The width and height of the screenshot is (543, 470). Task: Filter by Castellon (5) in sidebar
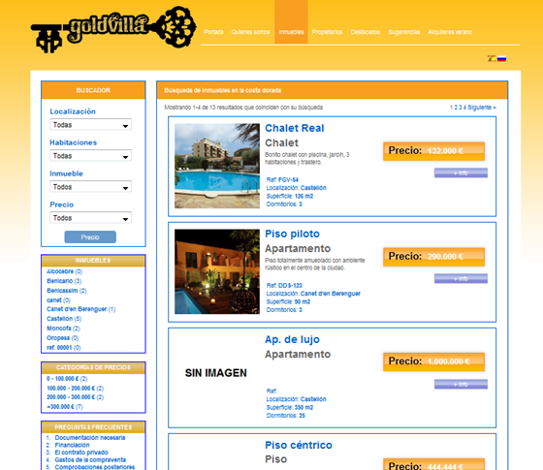point(64,319)
